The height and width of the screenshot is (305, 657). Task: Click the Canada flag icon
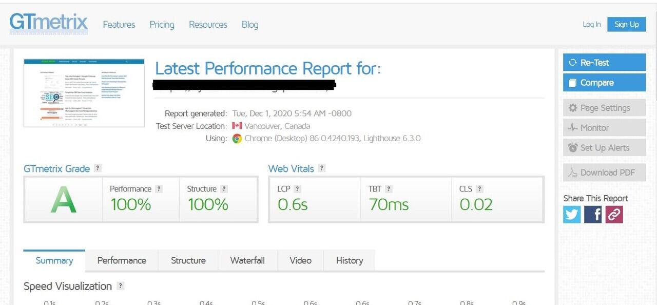tap(237, 126)
